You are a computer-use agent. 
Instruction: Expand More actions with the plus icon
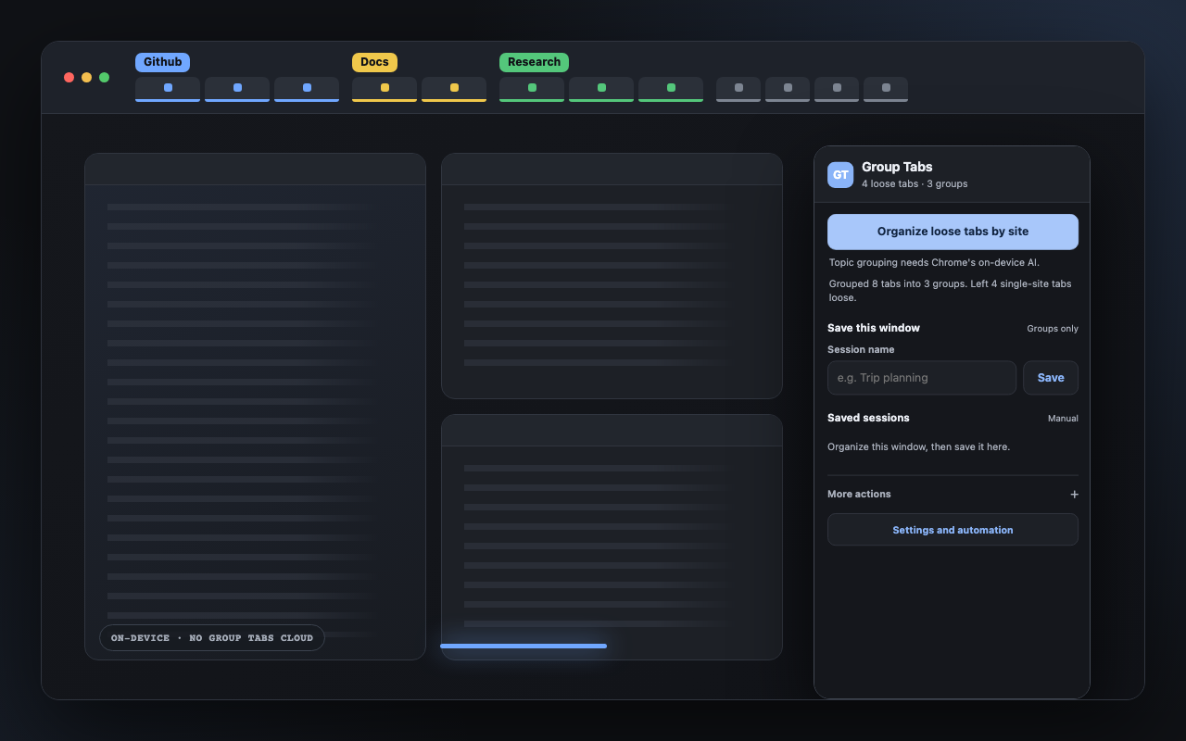click(1074, 495)
